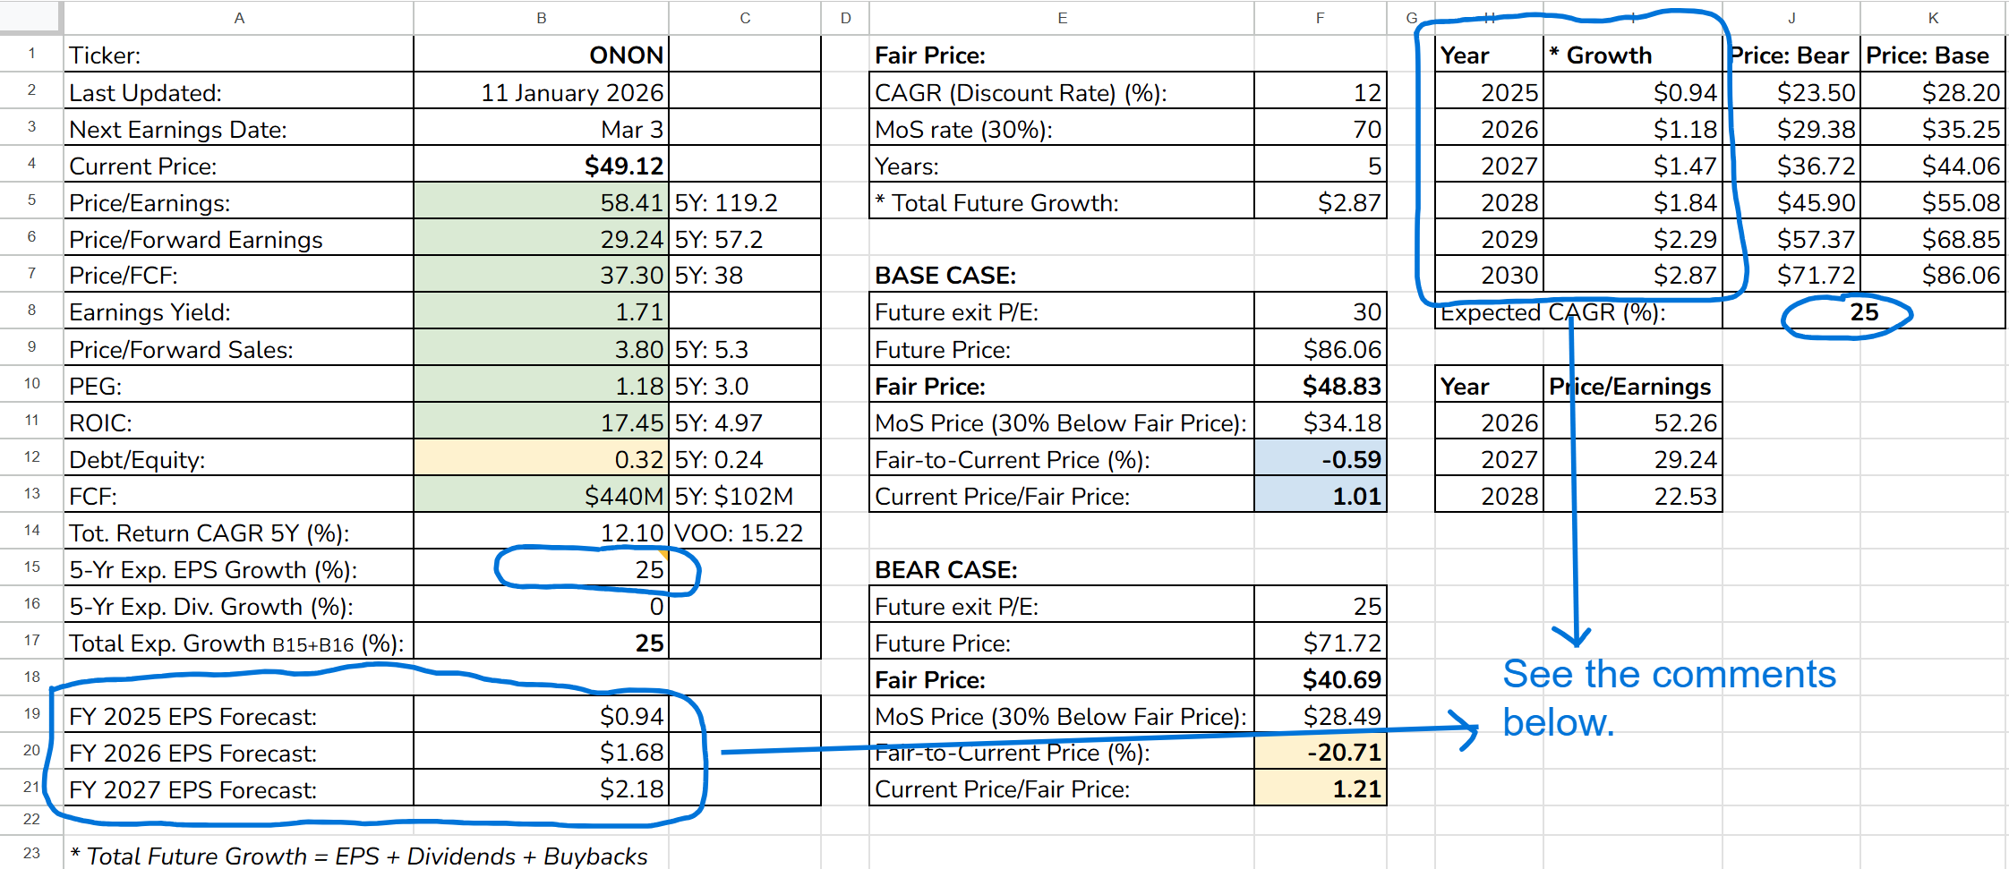Select Bear Case Future exit P/E value 25

[x=1321, y=606]
